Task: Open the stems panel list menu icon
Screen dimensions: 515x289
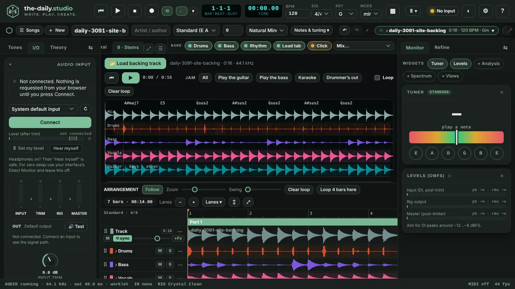Action: (x=161, y=48)
